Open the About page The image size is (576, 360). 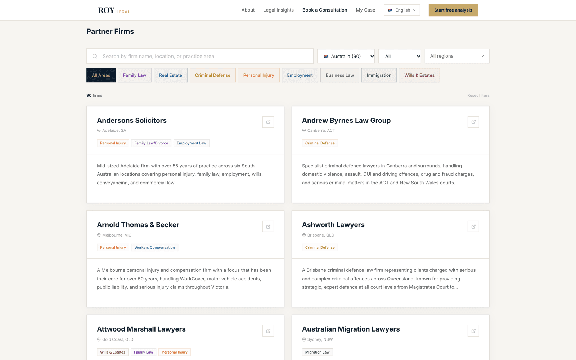[248, 10]
